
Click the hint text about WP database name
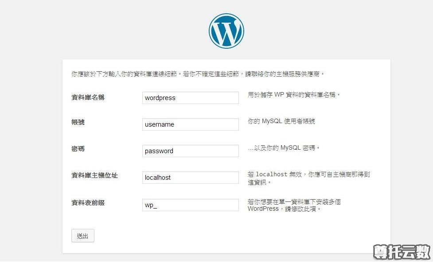[294, 95]
